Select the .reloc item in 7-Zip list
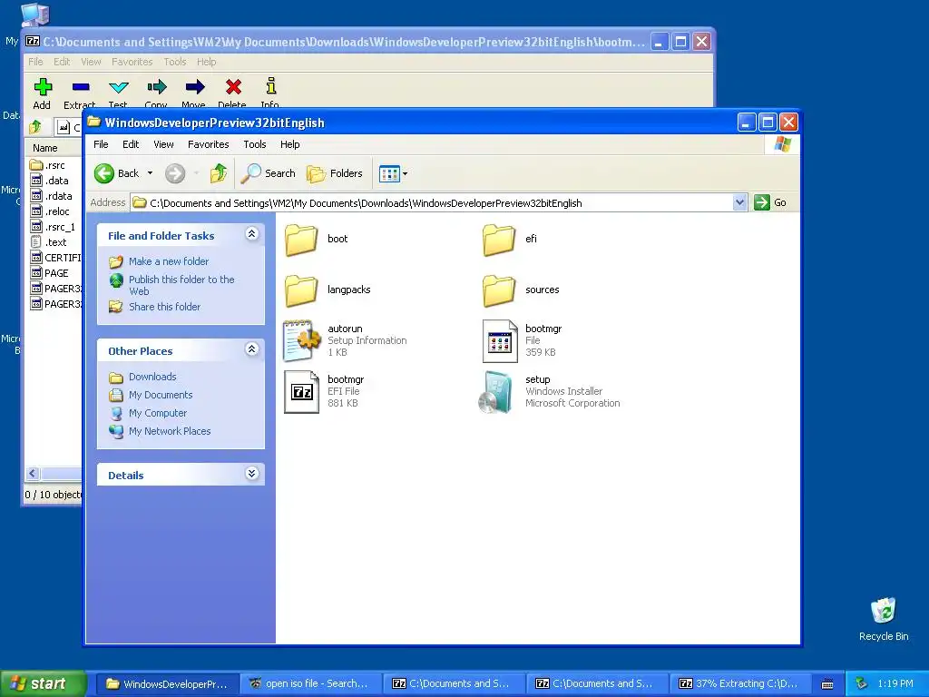The image size is (929, 697). click(50, 211)
